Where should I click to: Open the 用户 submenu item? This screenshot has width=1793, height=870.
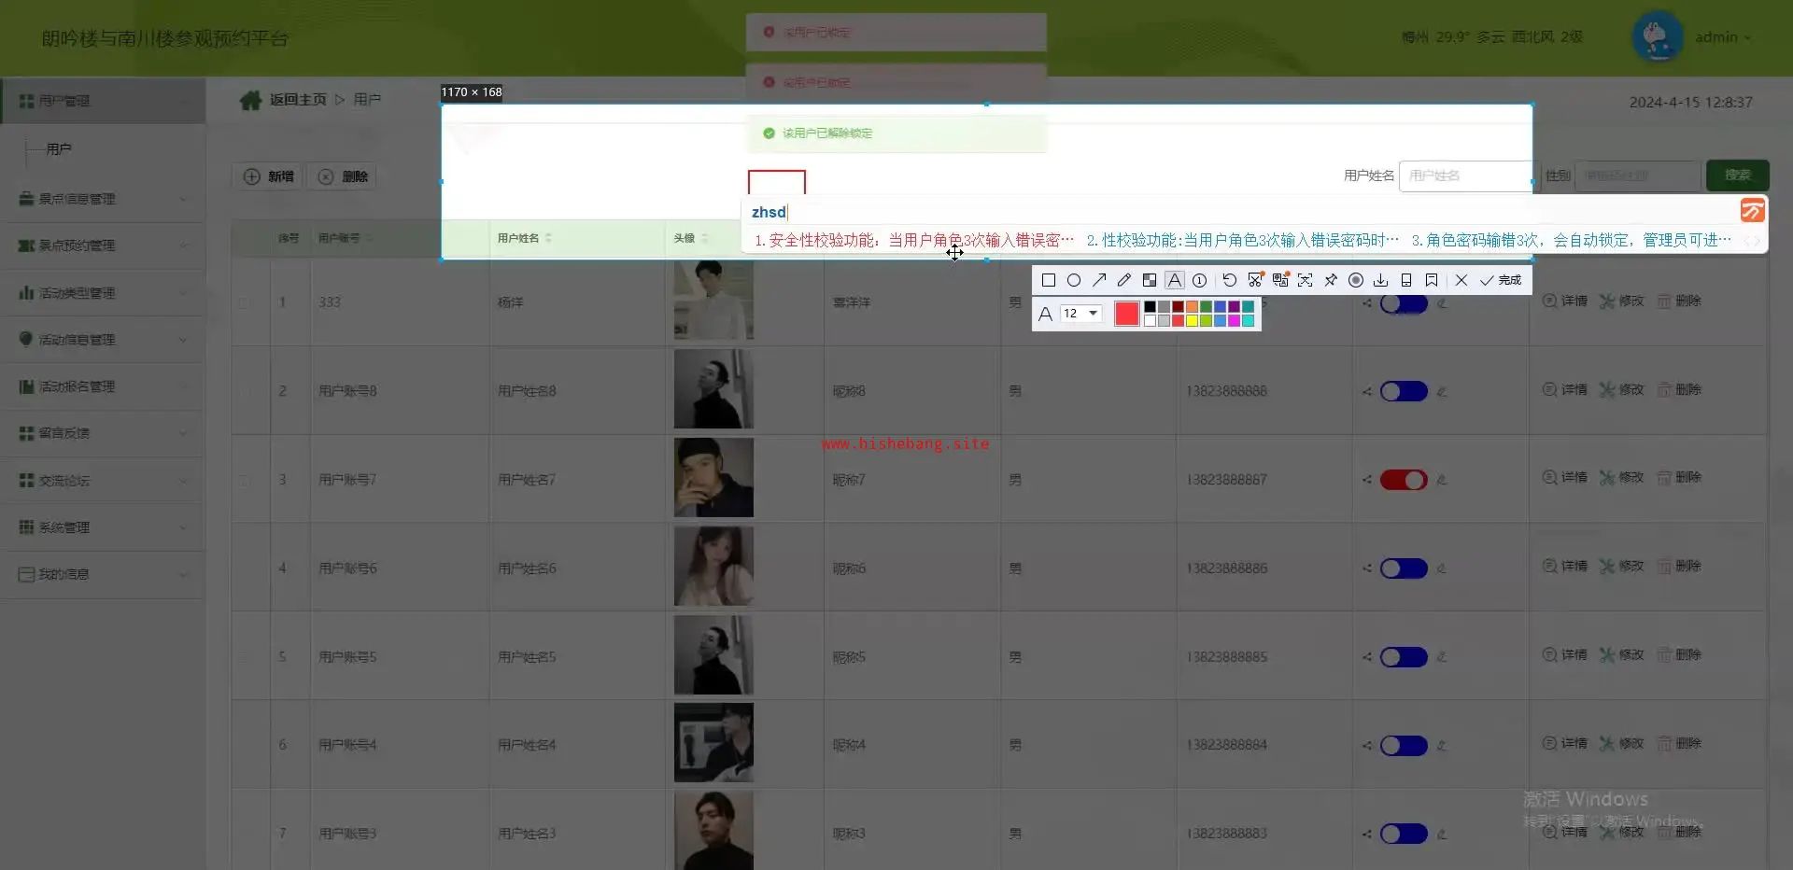[59, 148]
